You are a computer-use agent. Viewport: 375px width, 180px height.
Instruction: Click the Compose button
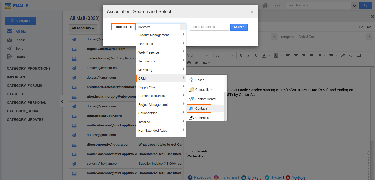coord(20,21)
